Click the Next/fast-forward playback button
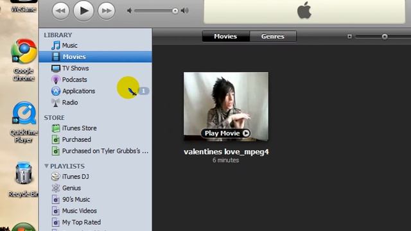 [x=107, y=11]
